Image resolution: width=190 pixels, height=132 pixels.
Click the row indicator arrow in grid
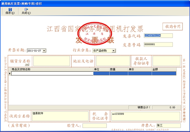pyautogui.click(x=10, y=74)
